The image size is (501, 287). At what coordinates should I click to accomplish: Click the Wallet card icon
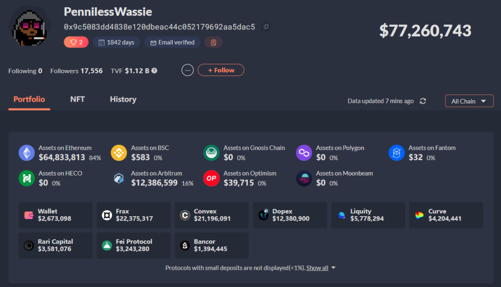coord(29,215)
